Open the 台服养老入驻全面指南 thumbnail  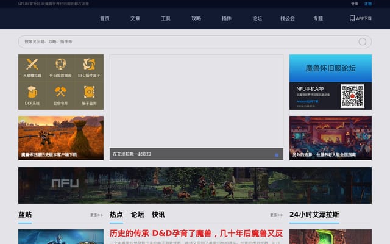tap(330, 138)
